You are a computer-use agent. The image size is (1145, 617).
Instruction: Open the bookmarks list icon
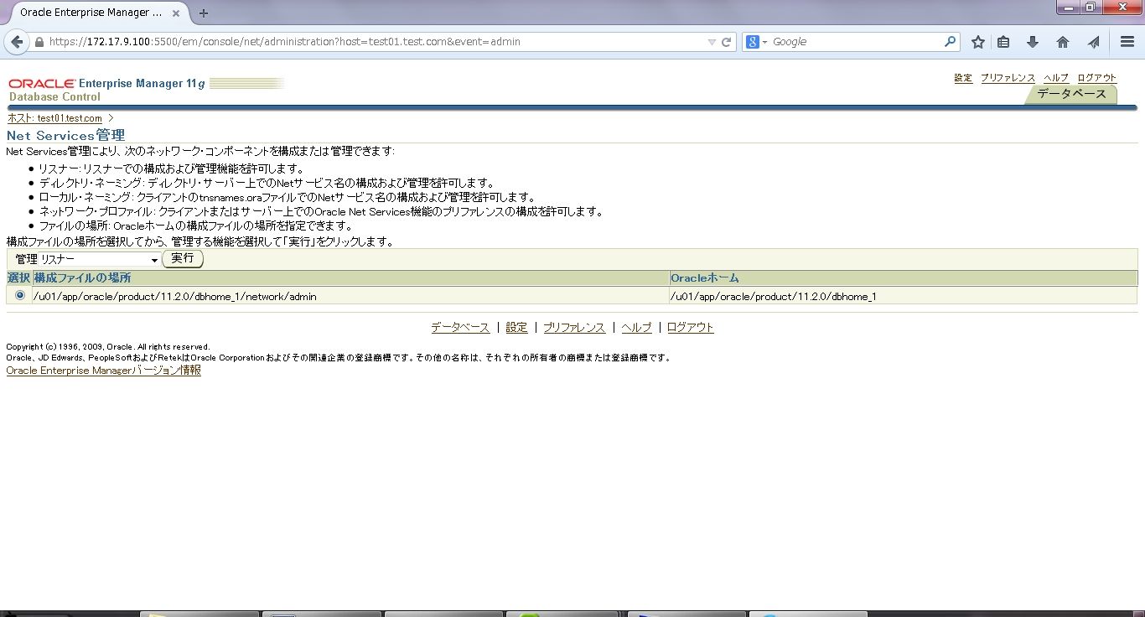point(1003,42)
